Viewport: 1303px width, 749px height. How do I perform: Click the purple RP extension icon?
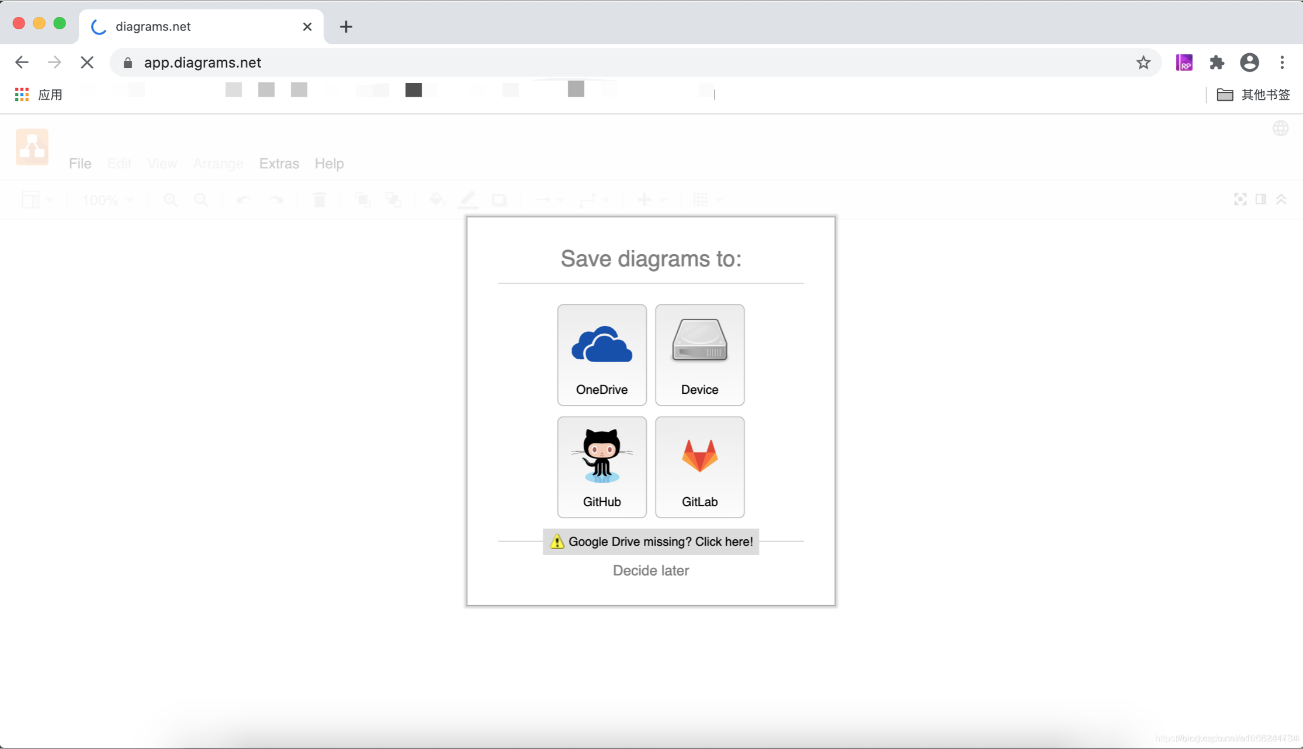click(x=1184, y=63)
